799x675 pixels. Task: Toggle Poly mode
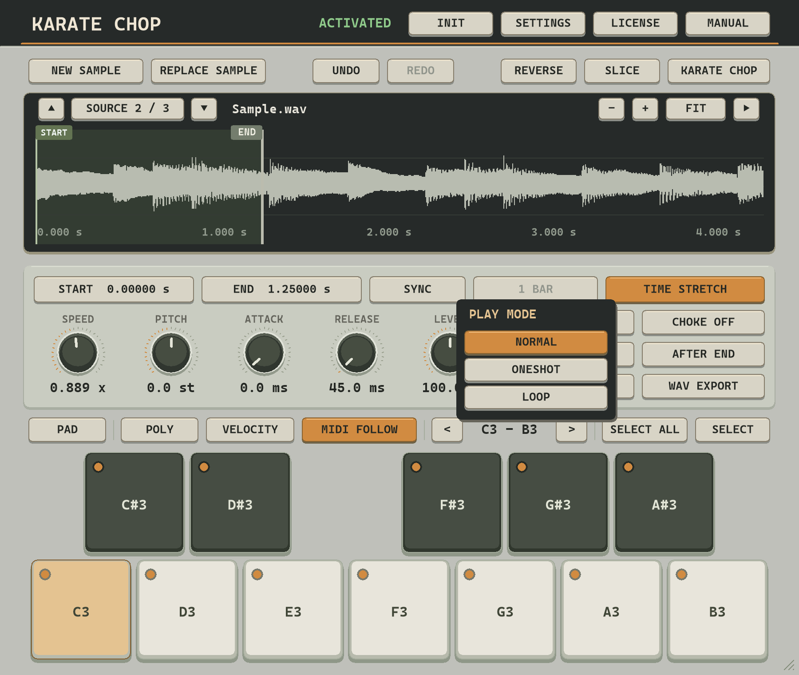coord(159,430)
